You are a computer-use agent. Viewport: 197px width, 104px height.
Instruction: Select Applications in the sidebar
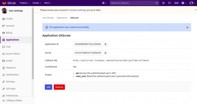point(16,40)
